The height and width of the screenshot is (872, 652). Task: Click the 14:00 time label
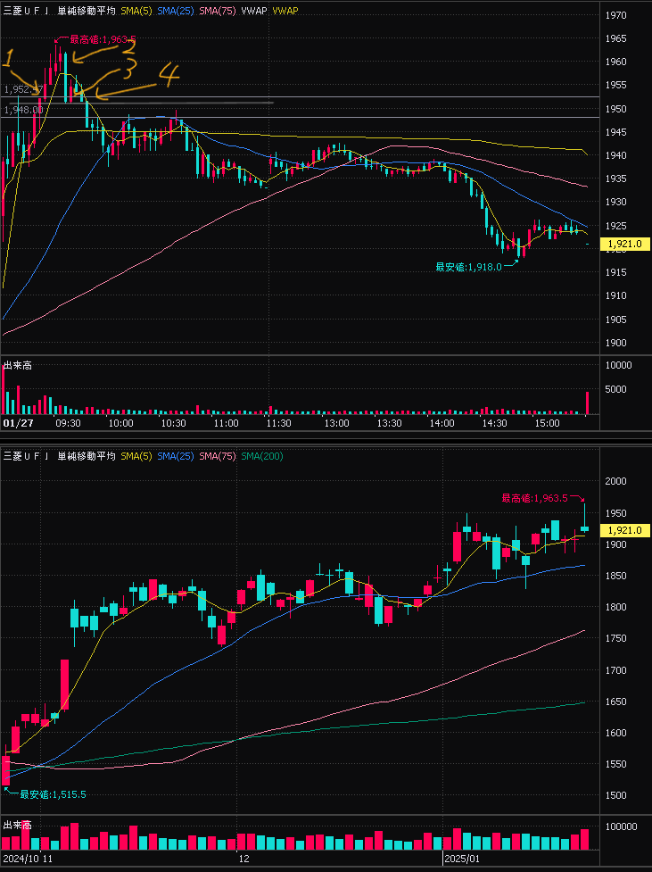(x=442, y=423)
